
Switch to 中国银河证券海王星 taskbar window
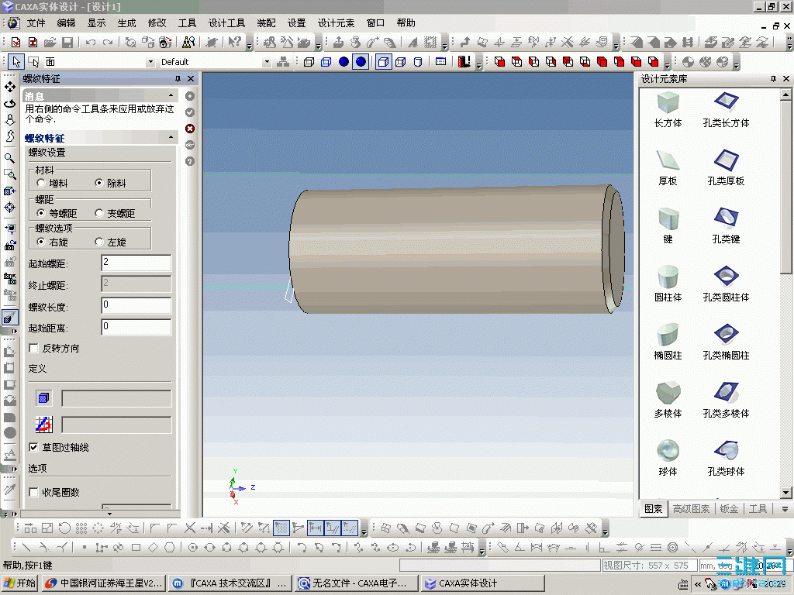[x=103, y=583]
